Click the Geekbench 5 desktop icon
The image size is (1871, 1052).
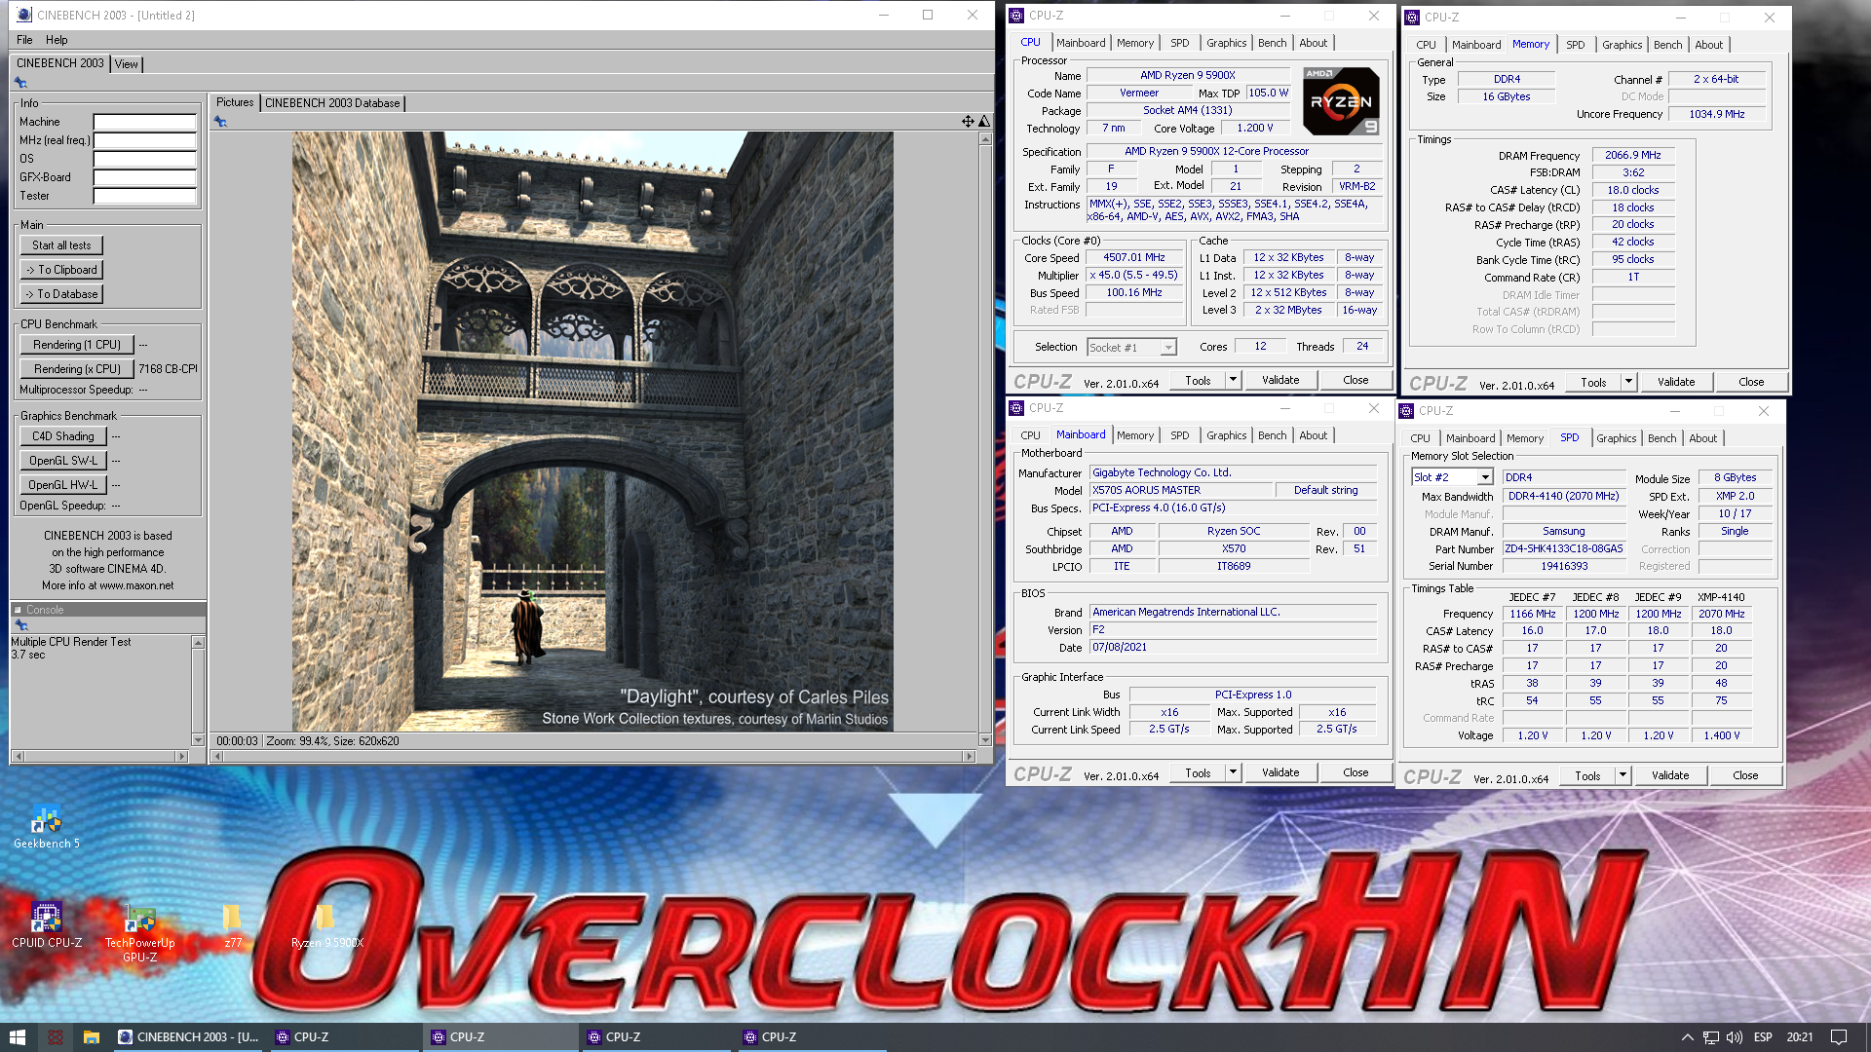click(x=46, y=827)
